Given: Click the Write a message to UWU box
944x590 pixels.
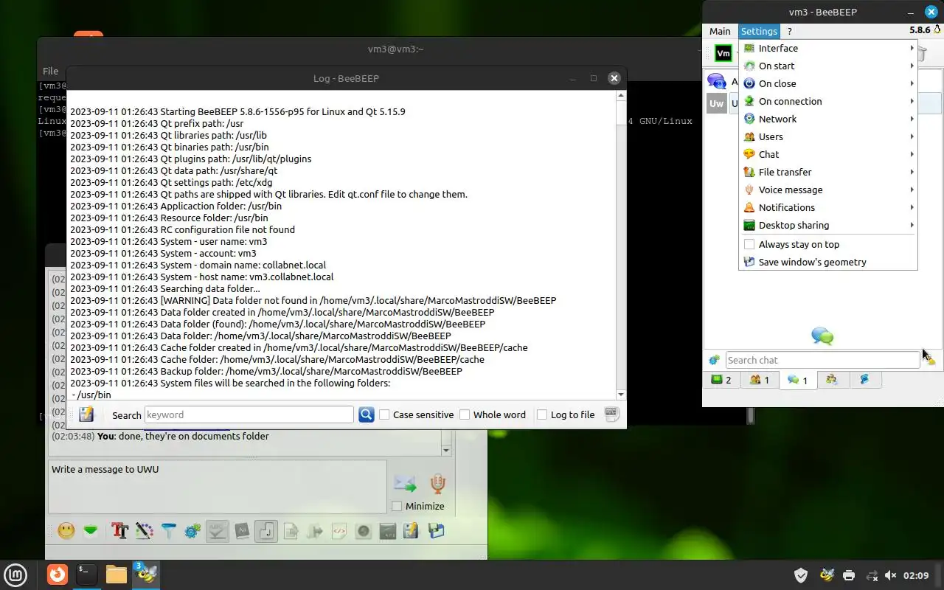Looking at the screenshot, I should point(218,487).
